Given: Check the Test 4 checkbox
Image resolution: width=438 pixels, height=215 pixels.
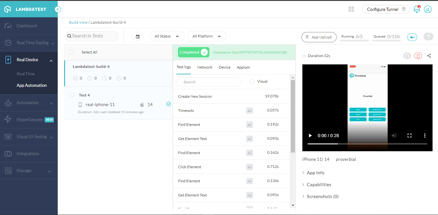Looking at the screenshot, I should (x=72, y=95).
